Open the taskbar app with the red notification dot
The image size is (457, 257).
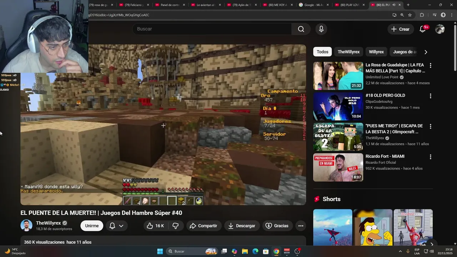(x=297, y=251)
